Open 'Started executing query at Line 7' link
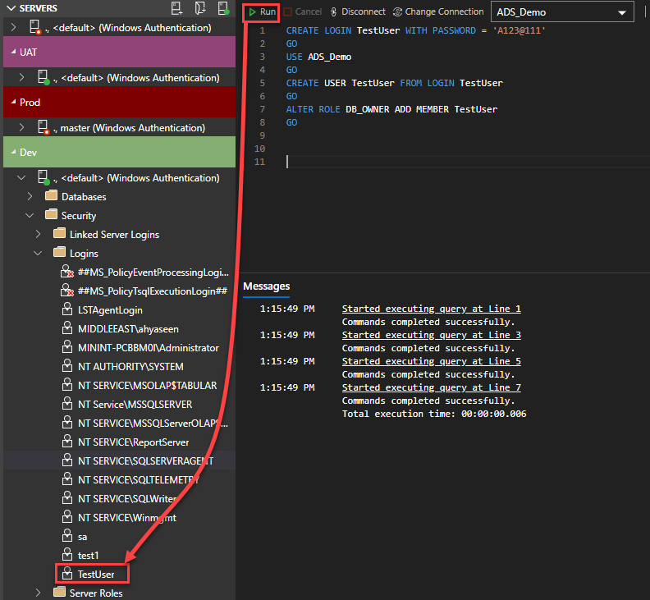 (x=431, y=387)
